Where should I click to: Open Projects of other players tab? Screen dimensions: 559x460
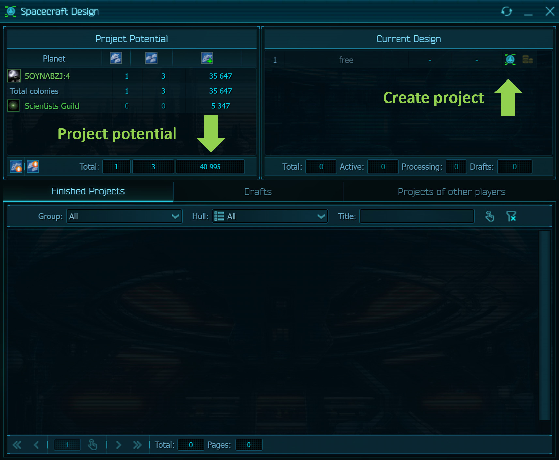[451, 192]
